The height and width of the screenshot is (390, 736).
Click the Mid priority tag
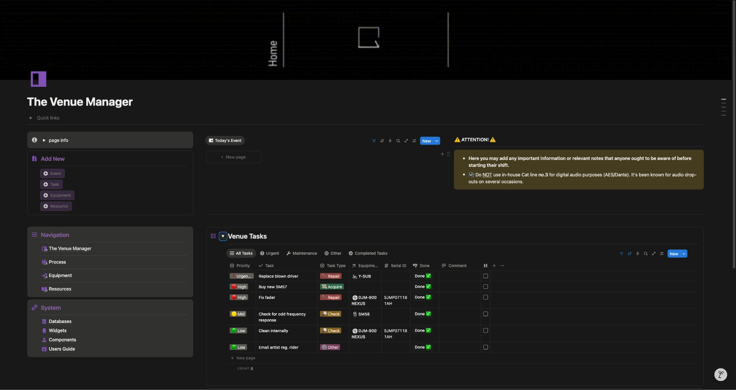point(239,314)
